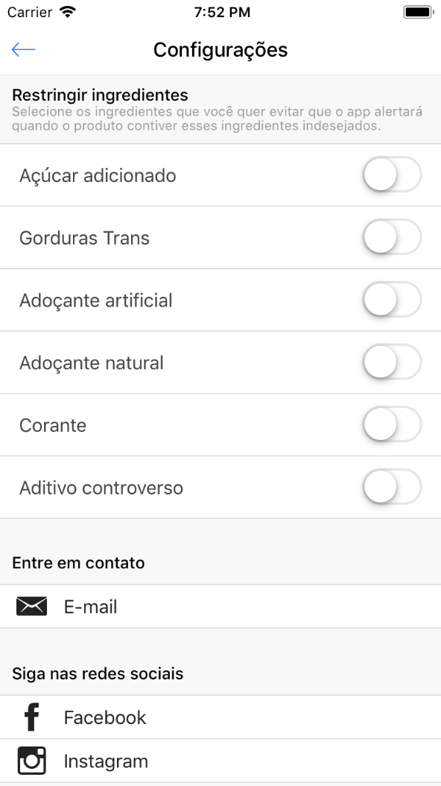Enable the Açúcar adicionado switch
Screen dimensions: 441x786
(392, 175)
